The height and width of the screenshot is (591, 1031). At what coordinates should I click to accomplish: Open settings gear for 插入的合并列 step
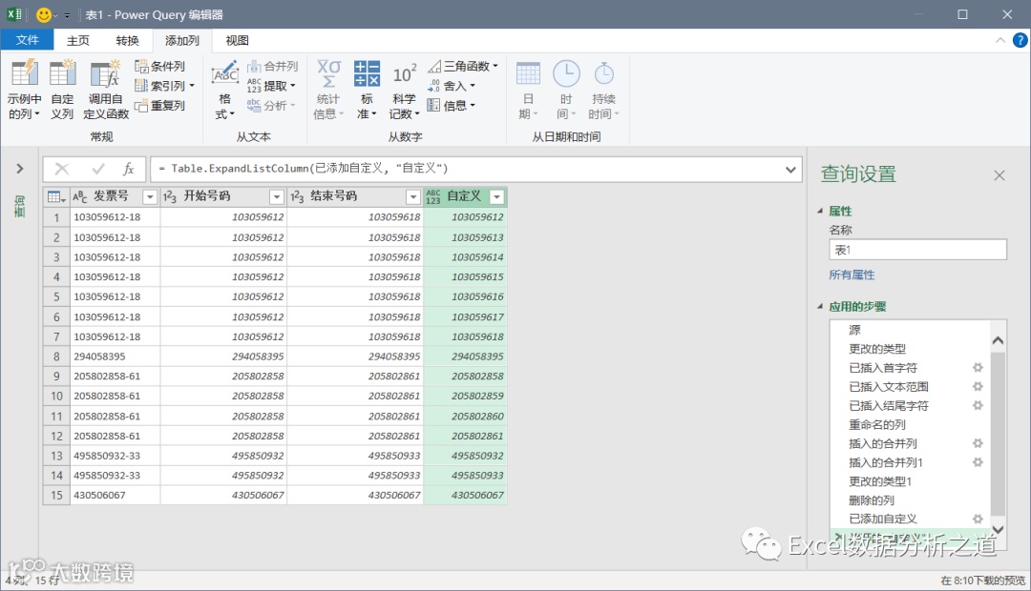[x=978, y=444]
